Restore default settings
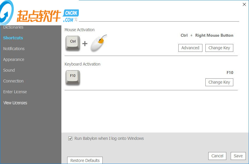Image resolution: width=249 pixels, height=164 pixels. [x=85, y=160]
